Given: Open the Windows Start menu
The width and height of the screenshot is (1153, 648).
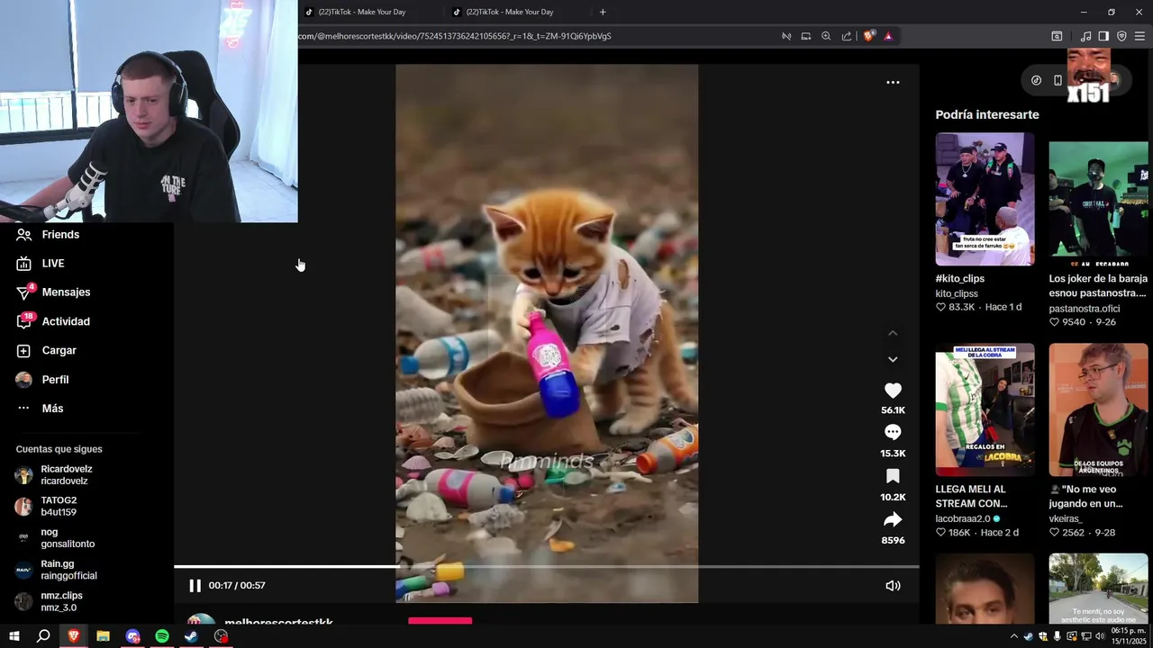Looking at the screenshot, I should [14, 636].
